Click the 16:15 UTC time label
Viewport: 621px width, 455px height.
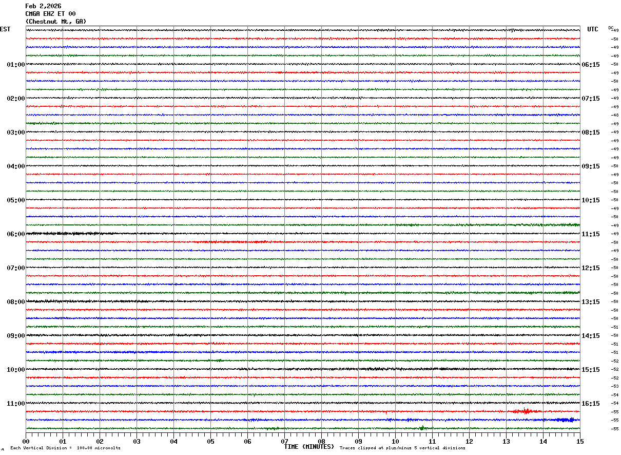[x=591, y=404]
